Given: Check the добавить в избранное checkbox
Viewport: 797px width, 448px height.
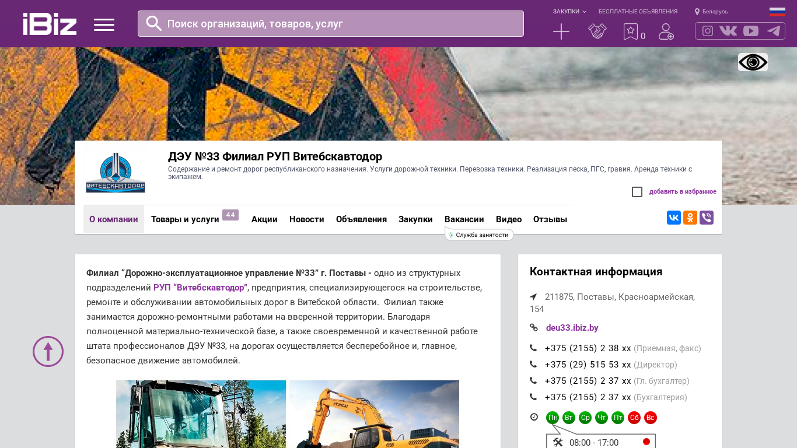Looking at the screenshot, I should pos(637,192).
